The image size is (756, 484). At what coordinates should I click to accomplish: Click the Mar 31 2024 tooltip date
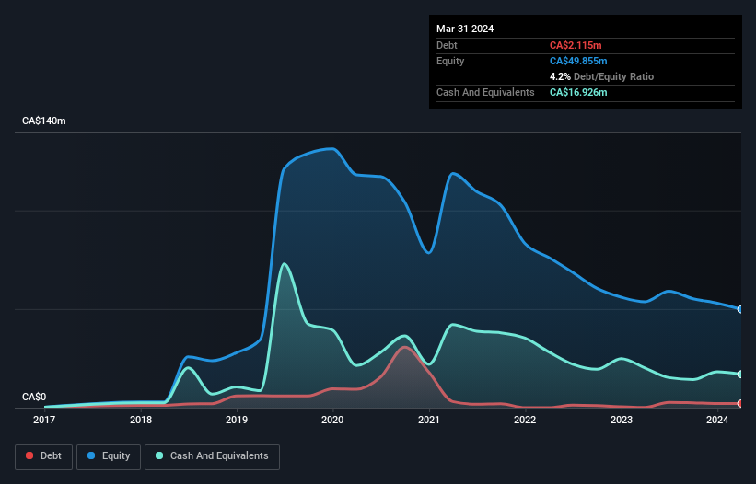465,29
